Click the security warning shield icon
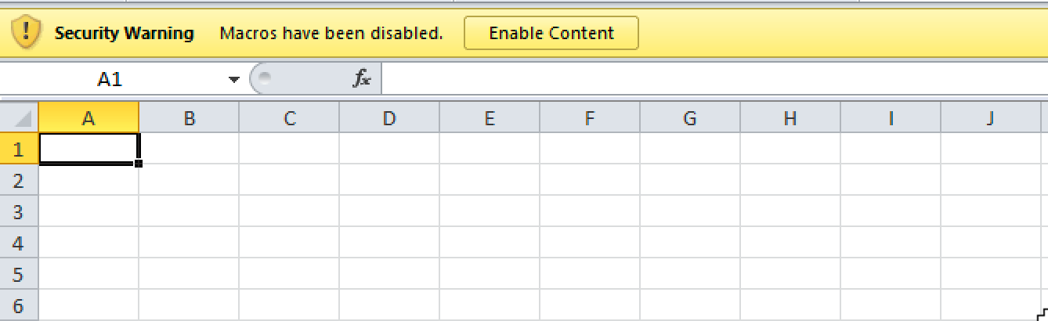 27,34
